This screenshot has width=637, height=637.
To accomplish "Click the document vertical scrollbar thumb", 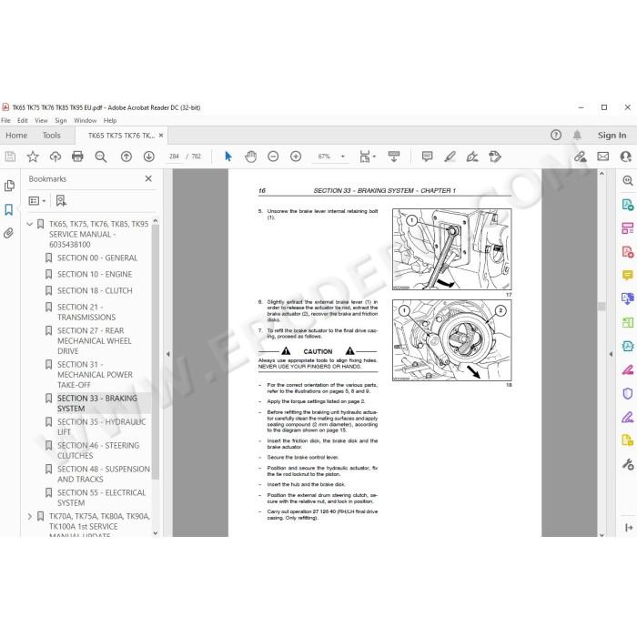I will tap(602, 307).
